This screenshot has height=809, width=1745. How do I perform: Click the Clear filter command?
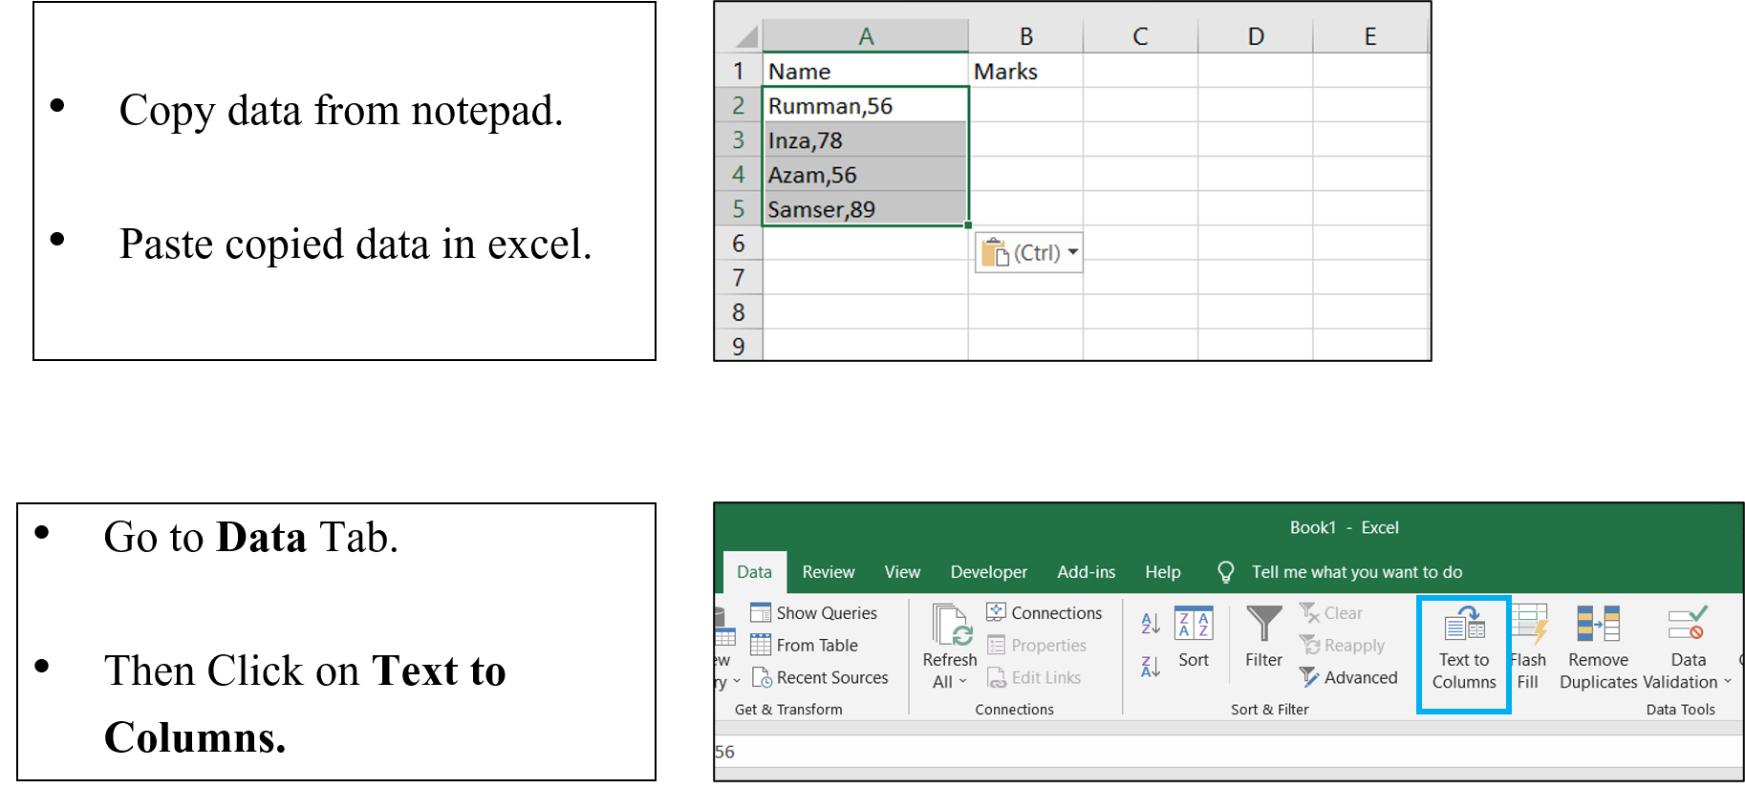pos(1331,612)
